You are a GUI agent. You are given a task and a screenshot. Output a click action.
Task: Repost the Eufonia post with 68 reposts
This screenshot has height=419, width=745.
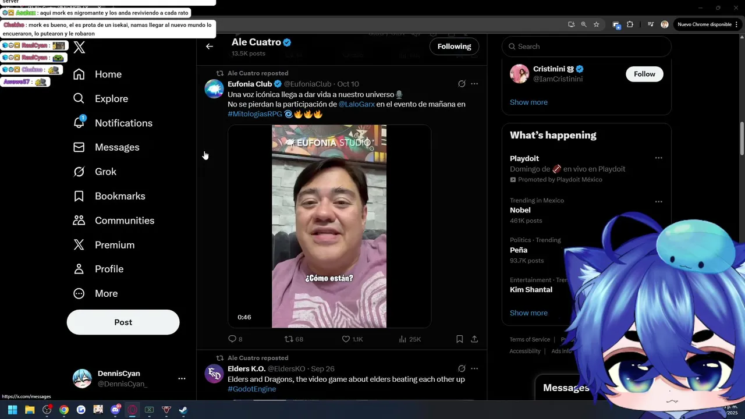point(293,339)
